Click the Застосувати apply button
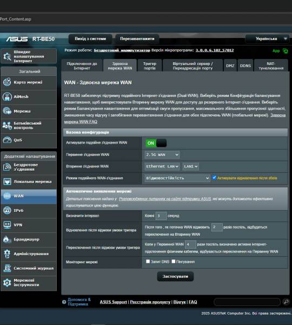Viewport: 292px width, 325px height. (175, 276)
